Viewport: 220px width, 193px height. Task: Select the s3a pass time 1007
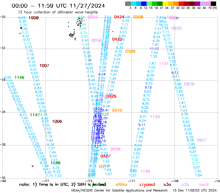pos(44,66)
